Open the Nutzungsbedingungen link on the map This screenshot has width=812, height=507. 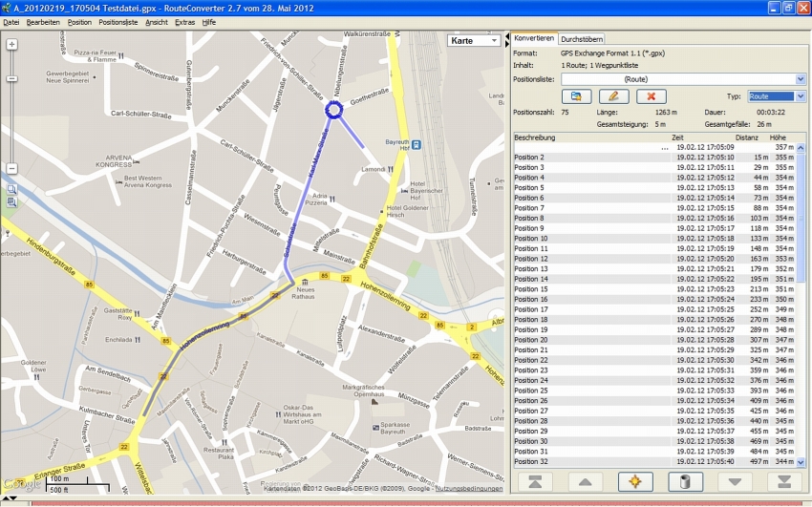click(469, 488)
